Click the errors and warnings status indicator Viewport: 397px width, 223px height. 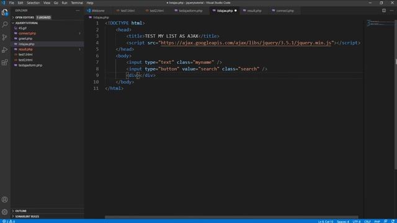pos(9,221)
